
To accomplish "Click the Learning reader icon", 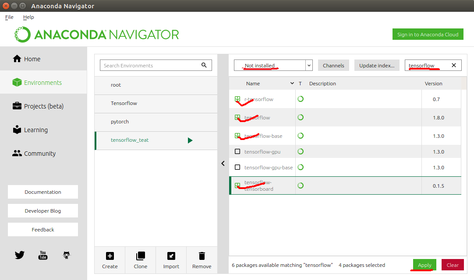I will pos(17,129).
